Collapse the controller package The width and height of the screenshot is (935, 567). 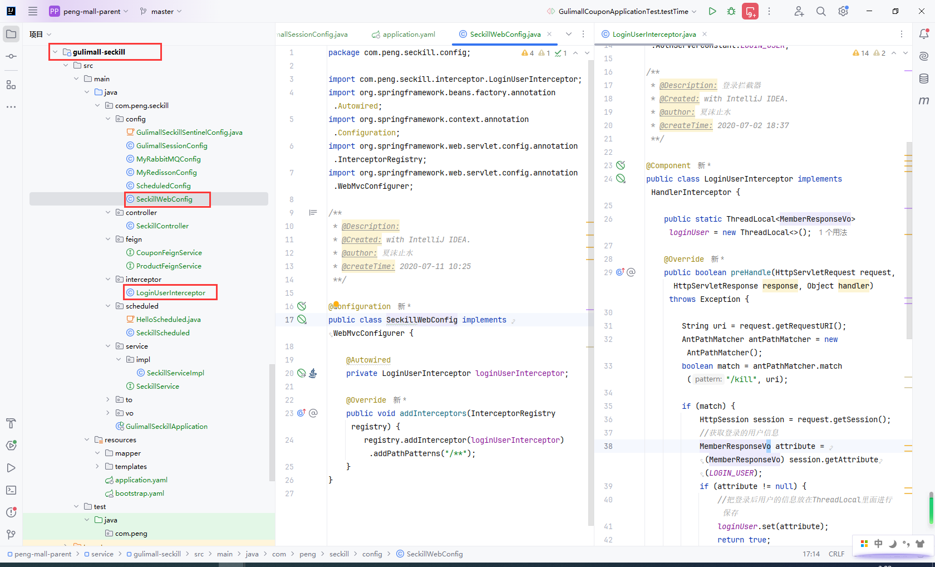click(108, 212)
